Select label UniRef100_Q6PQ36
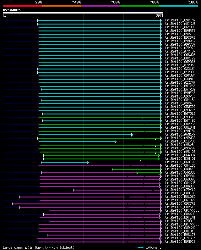 click(x=180, y=62)
